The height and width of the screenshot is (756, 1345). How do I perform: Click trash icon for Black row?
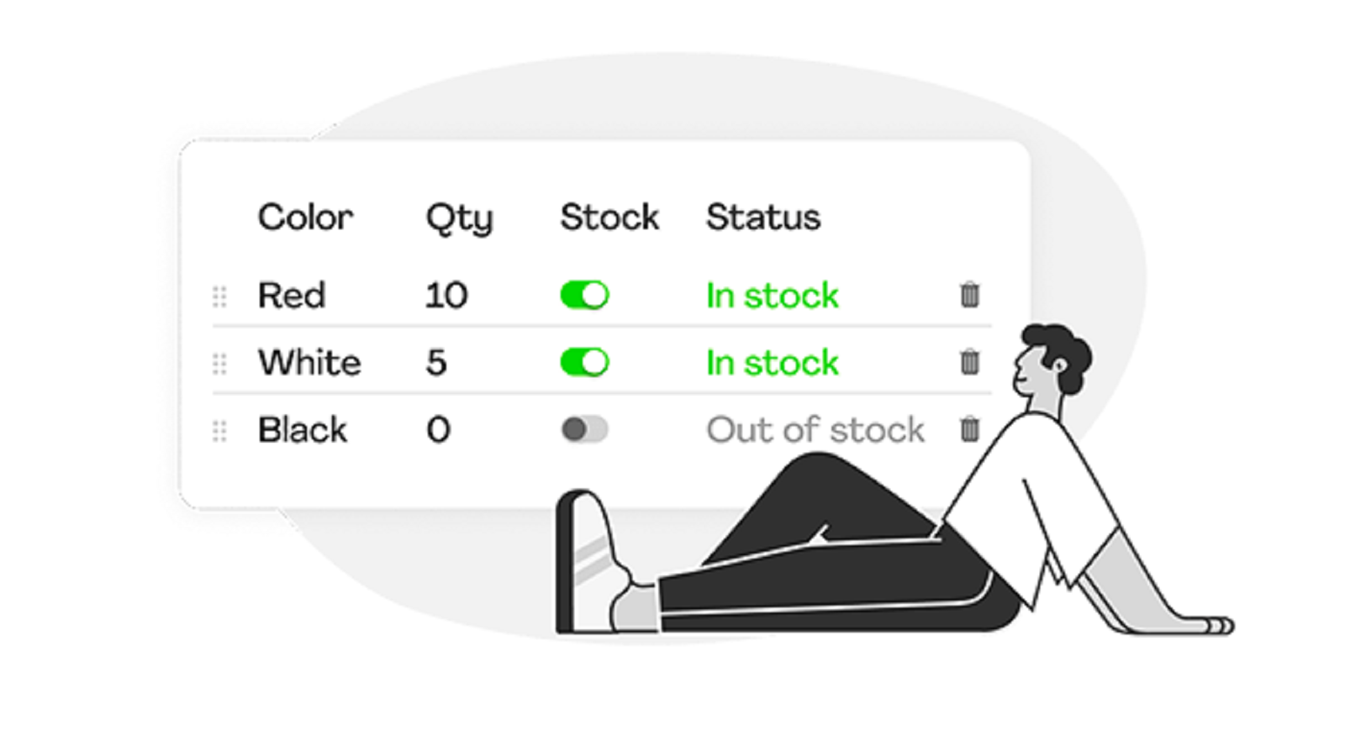point(969,429)
